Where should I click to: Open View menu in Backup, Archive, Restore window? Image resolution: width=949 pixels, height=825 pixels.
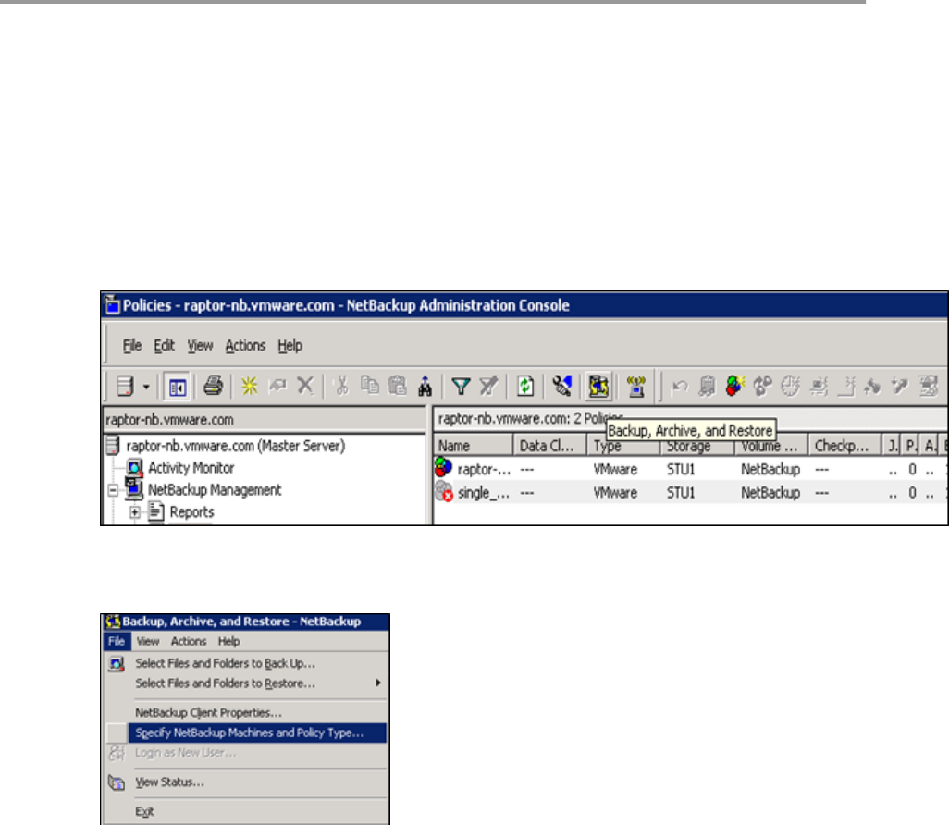[148, 642]
